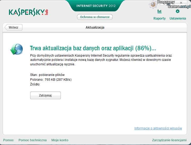
Task: Click the Ustawienia text label
Action: pos(178,19)
